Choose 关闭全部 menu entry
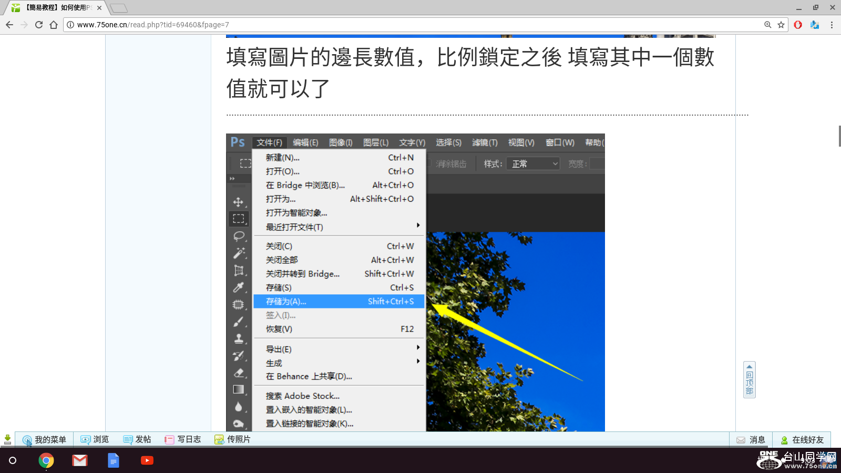 click(x=339, y=260)
